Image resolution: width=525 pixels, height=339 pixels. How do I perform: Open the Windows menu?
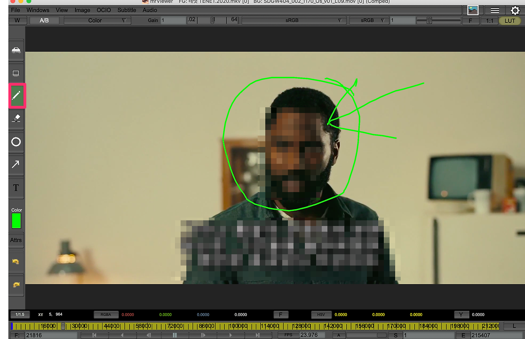click(38, 10)
